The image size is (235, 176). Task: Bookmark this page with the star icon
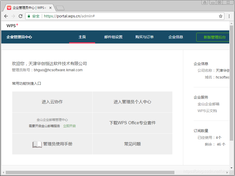click(221, 16)
